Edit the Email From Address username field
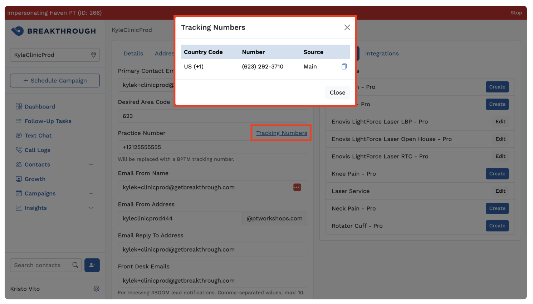 pyautogui.click(x=180, y=218)
